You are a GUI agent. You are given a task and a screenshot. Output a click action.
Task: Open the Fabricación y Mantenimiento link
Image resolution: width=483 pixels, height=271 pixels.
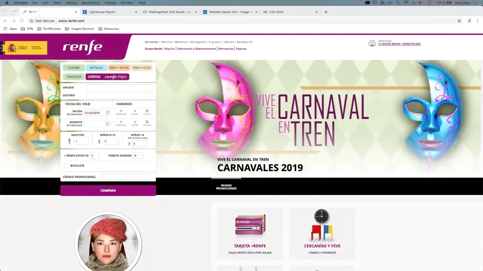click(x=197, y=49)
